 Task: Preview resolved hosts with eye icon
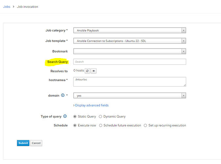[x=94, y=71]
